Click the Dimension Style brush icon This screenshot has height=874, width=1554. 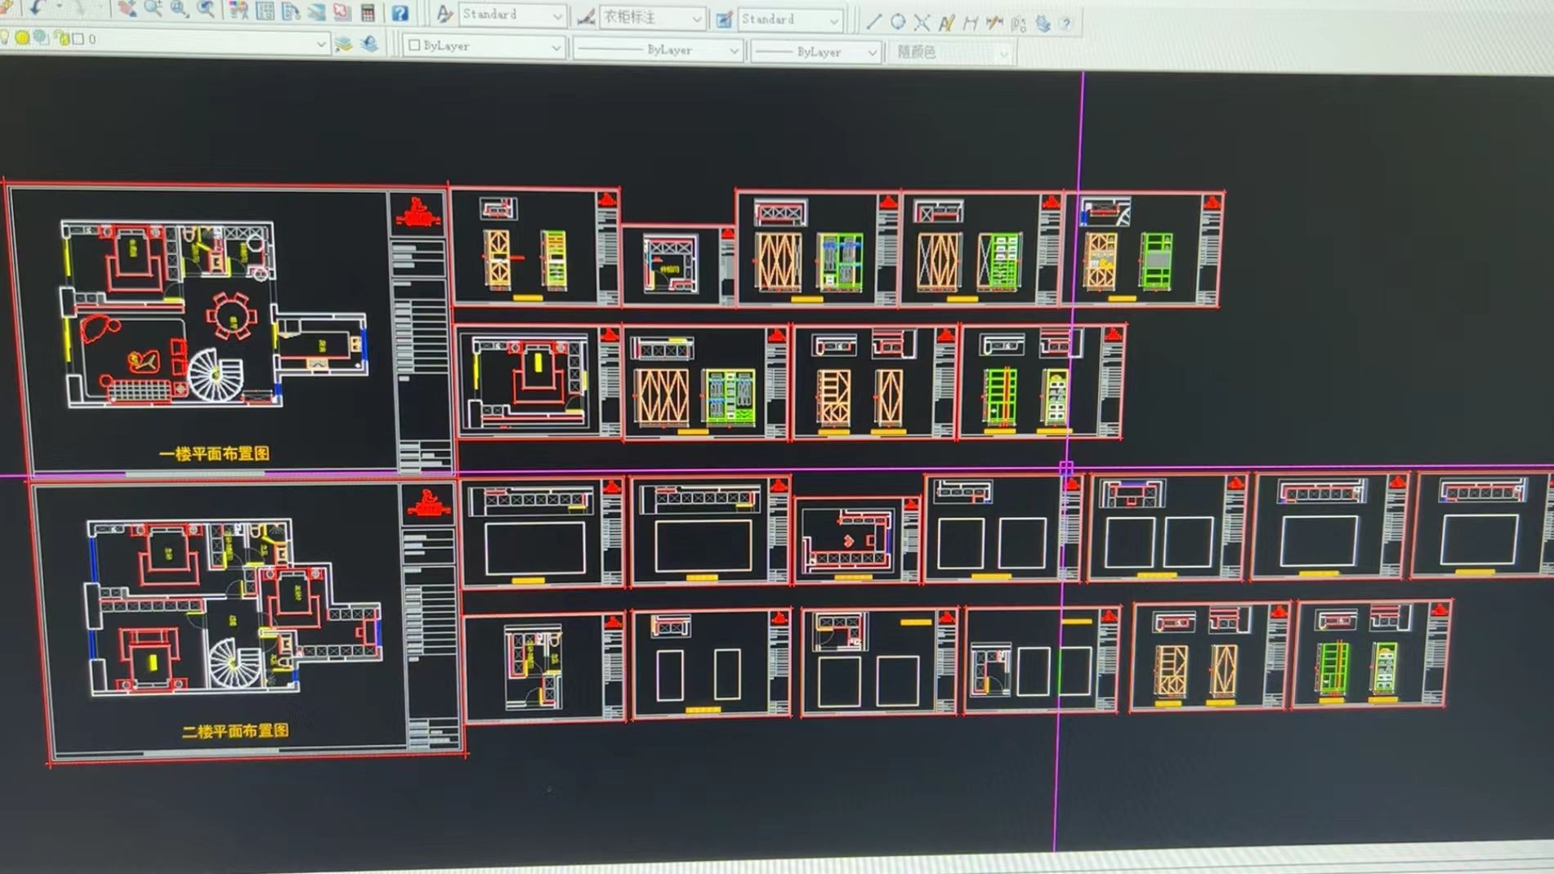tap(586, 16)
